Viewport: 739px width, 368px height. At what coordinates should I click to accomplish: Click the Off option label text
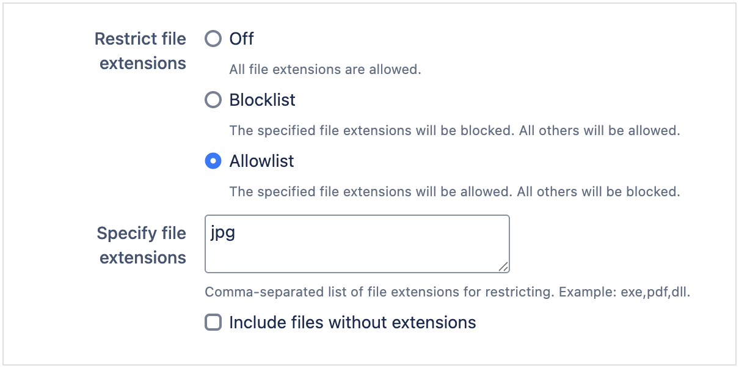point(241,39)
